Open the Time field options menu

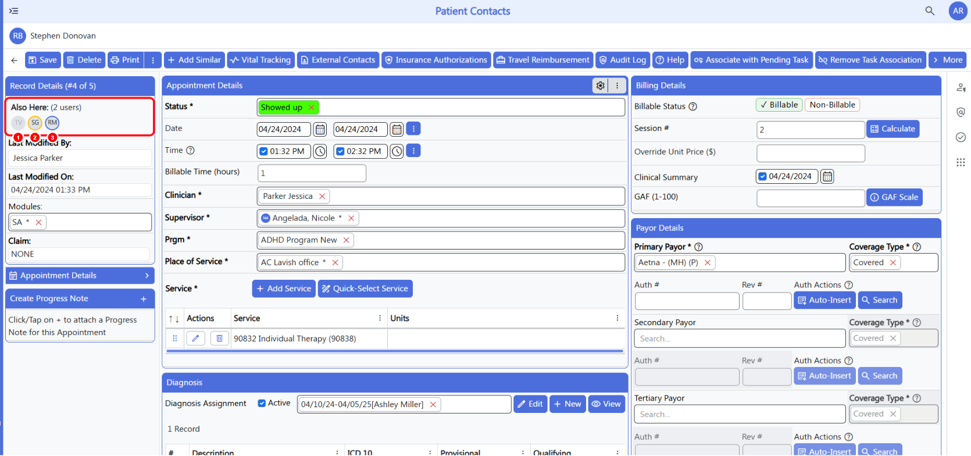pos(413,151)
